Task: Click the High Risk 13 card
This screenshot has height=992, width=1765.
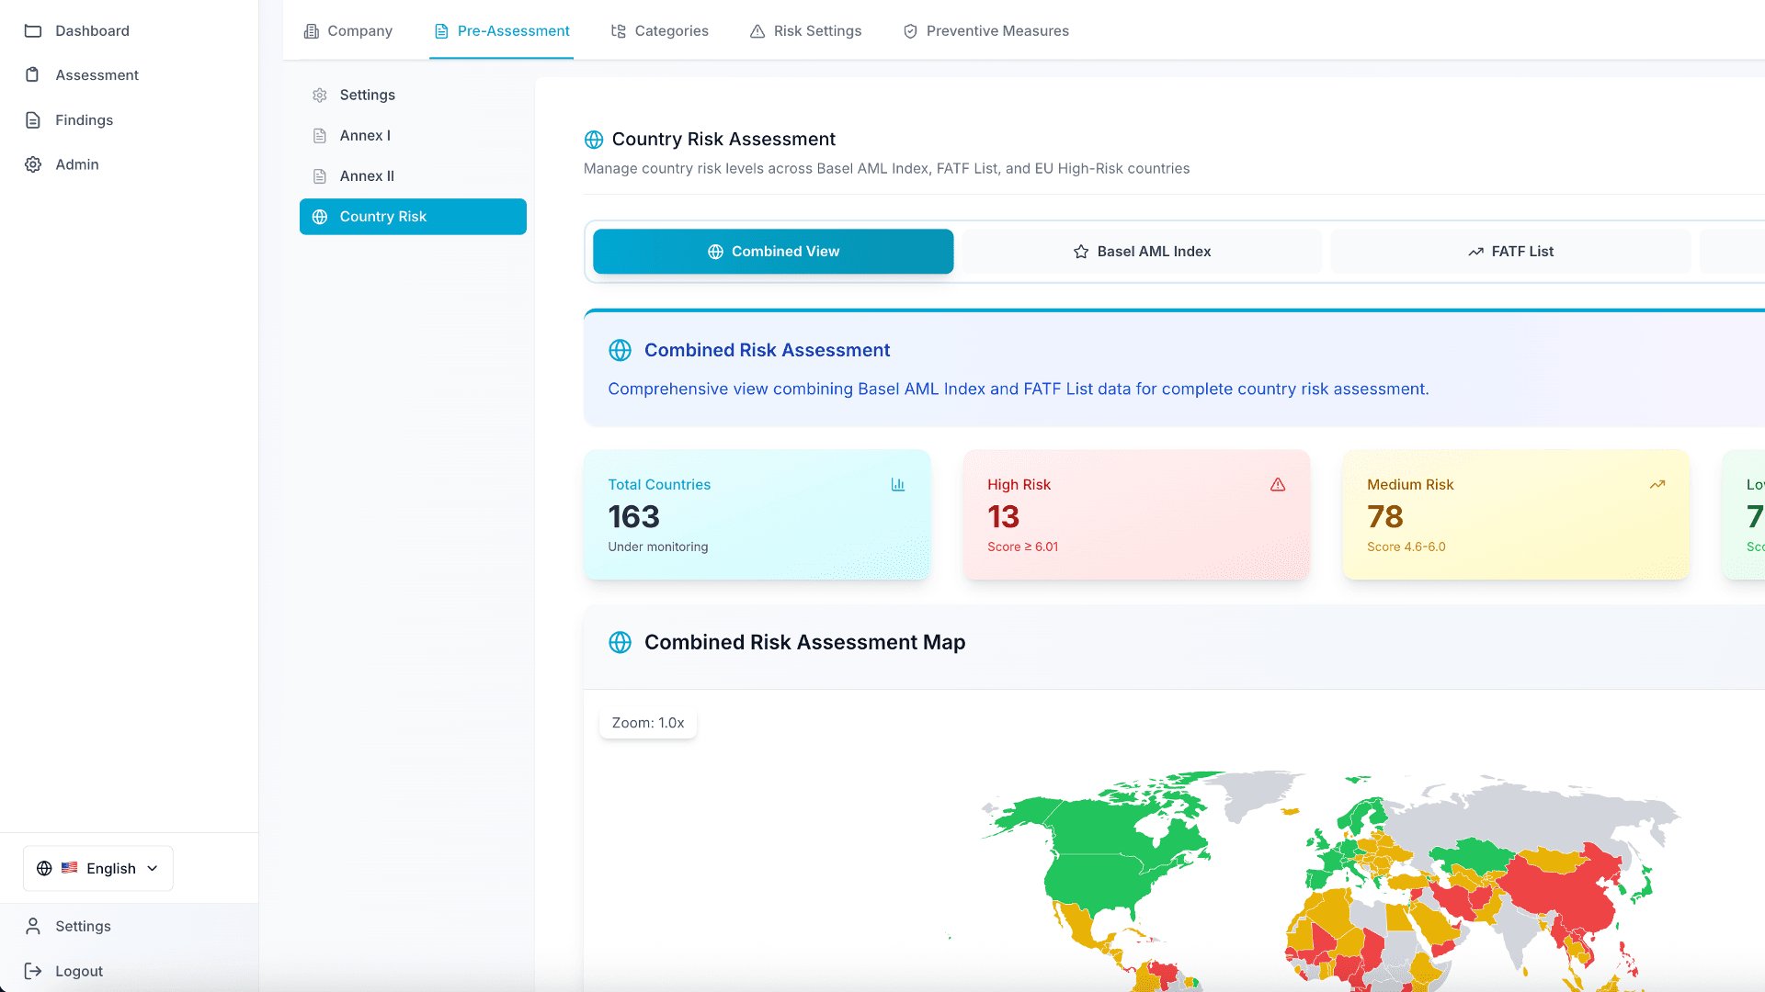Action: pos(1136,514)
